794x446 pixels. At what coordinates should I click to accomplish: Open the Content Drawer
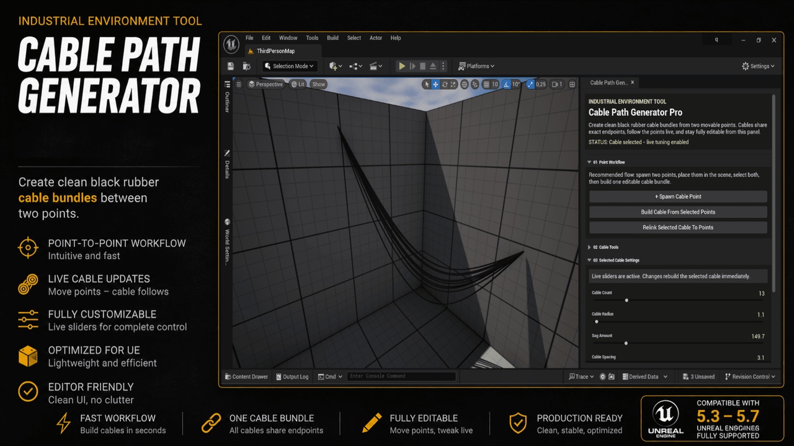(x=246, y=377)
